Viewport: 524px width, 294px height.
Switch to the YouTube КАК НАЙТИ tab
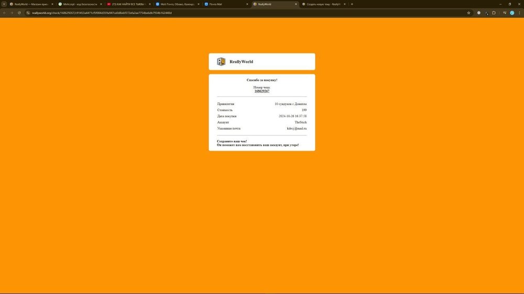(129, 4)
